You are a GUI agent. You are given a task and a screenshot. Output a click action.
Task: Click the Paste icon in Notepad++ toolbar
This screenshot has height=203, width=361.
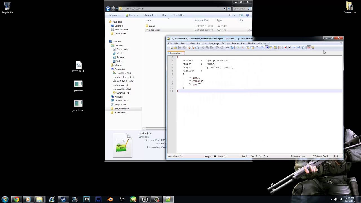click(x=212, y=47)
